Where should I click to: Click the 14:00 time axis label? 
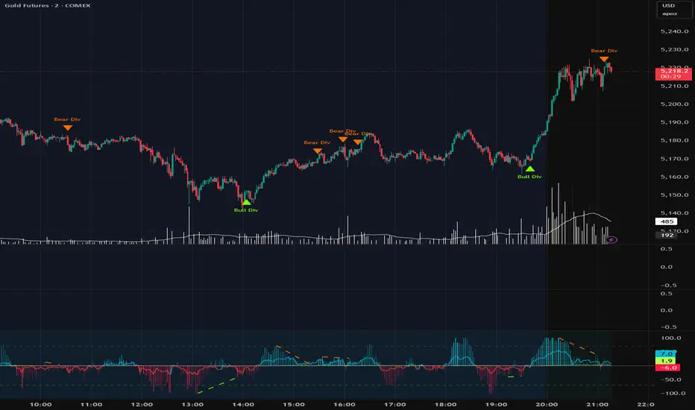click(x=243, y=404)
